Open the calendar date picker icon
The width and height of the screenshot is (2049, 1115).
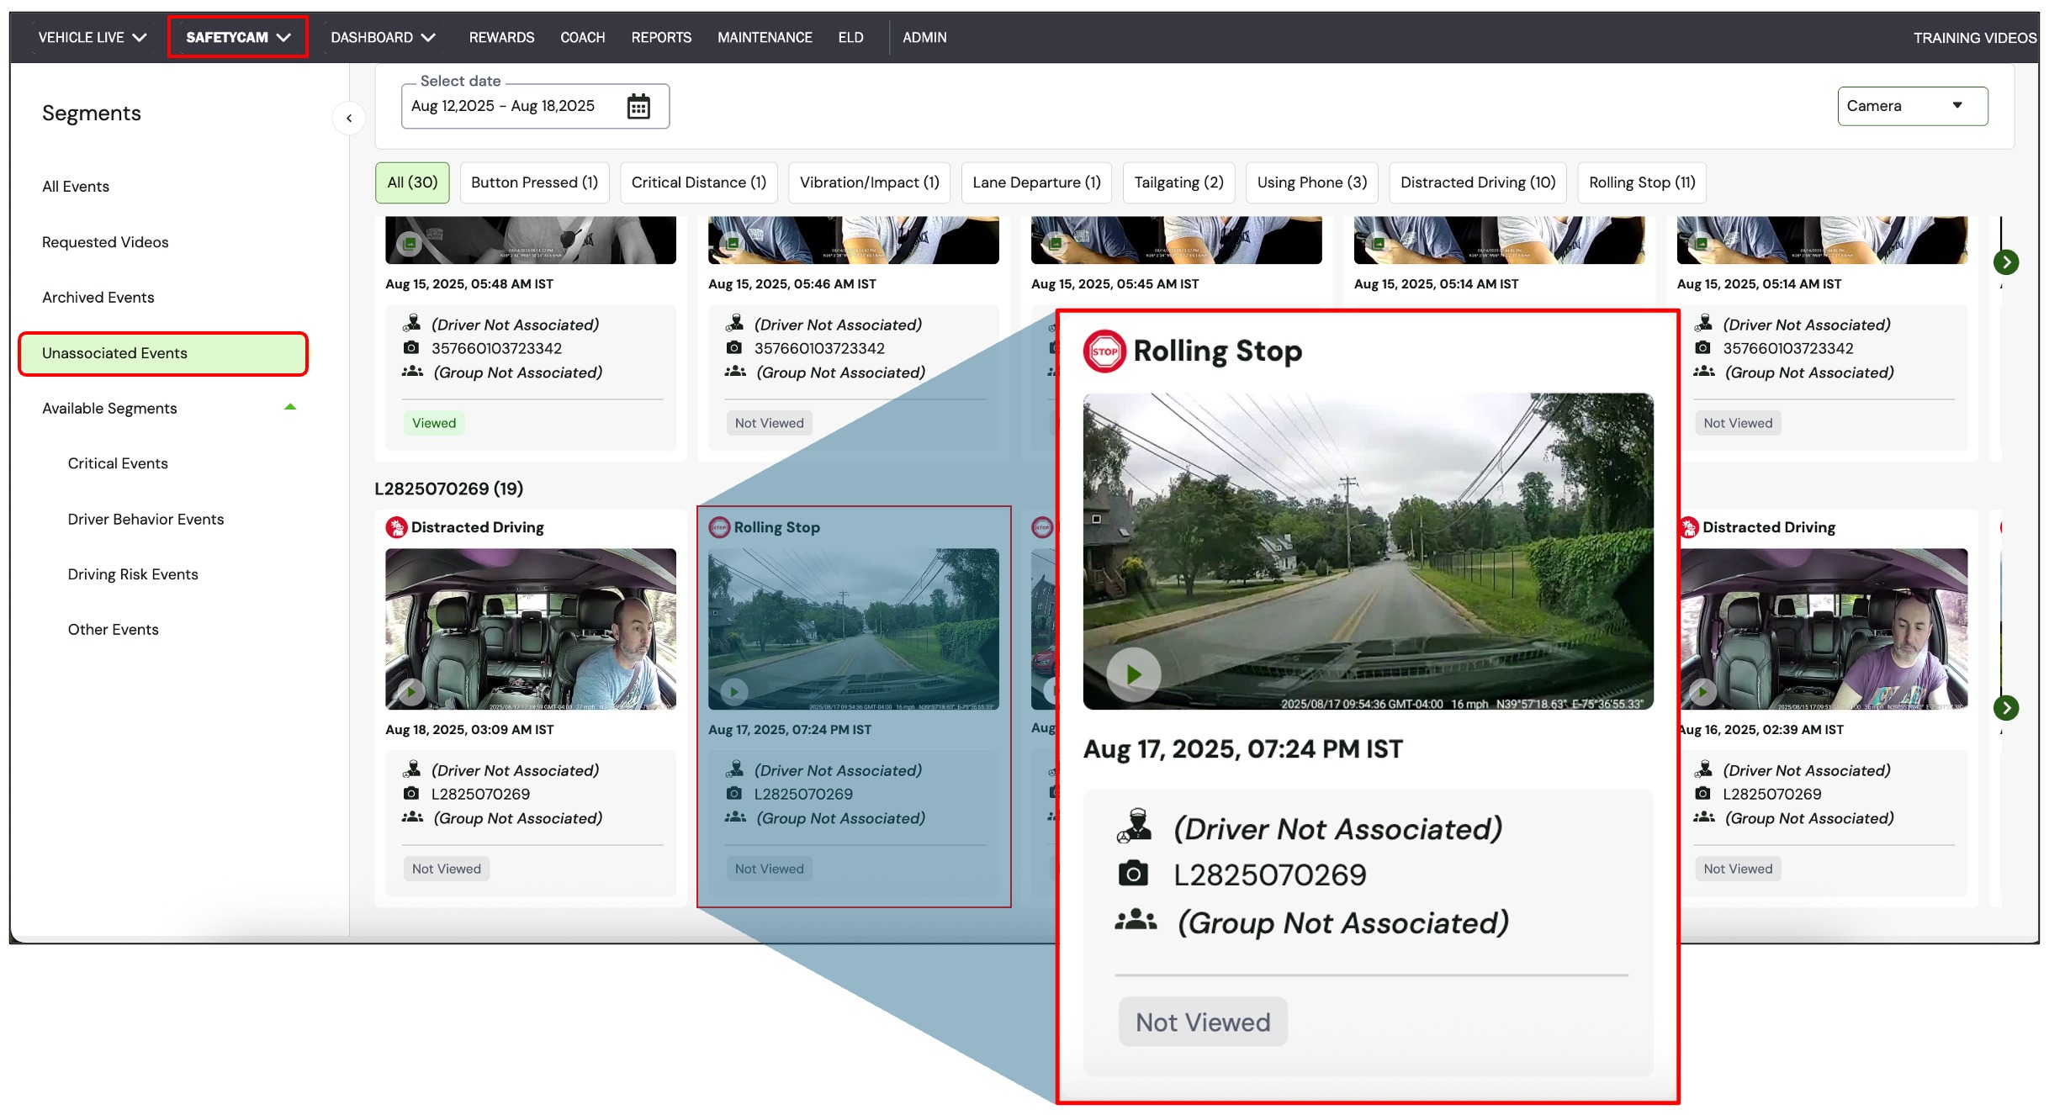pos(638,107)
